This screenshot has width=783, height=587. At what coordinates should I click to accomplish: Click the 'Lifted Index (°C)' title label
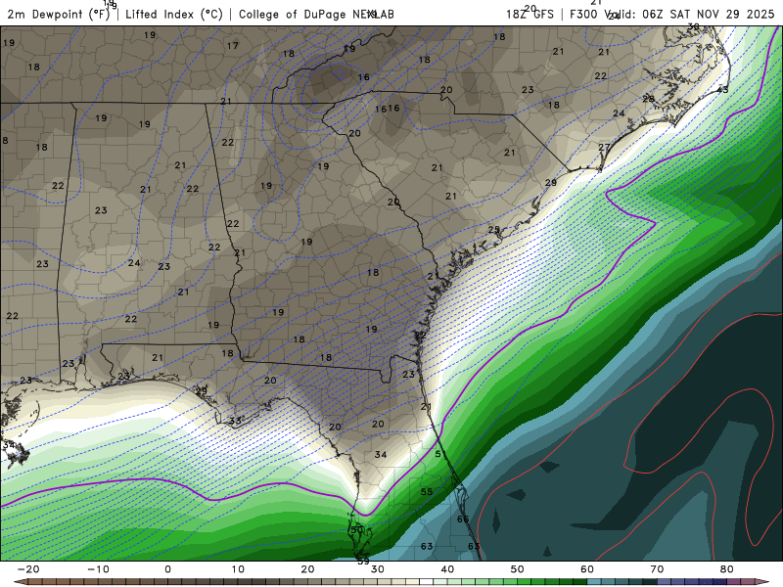[x=174, y=15]
